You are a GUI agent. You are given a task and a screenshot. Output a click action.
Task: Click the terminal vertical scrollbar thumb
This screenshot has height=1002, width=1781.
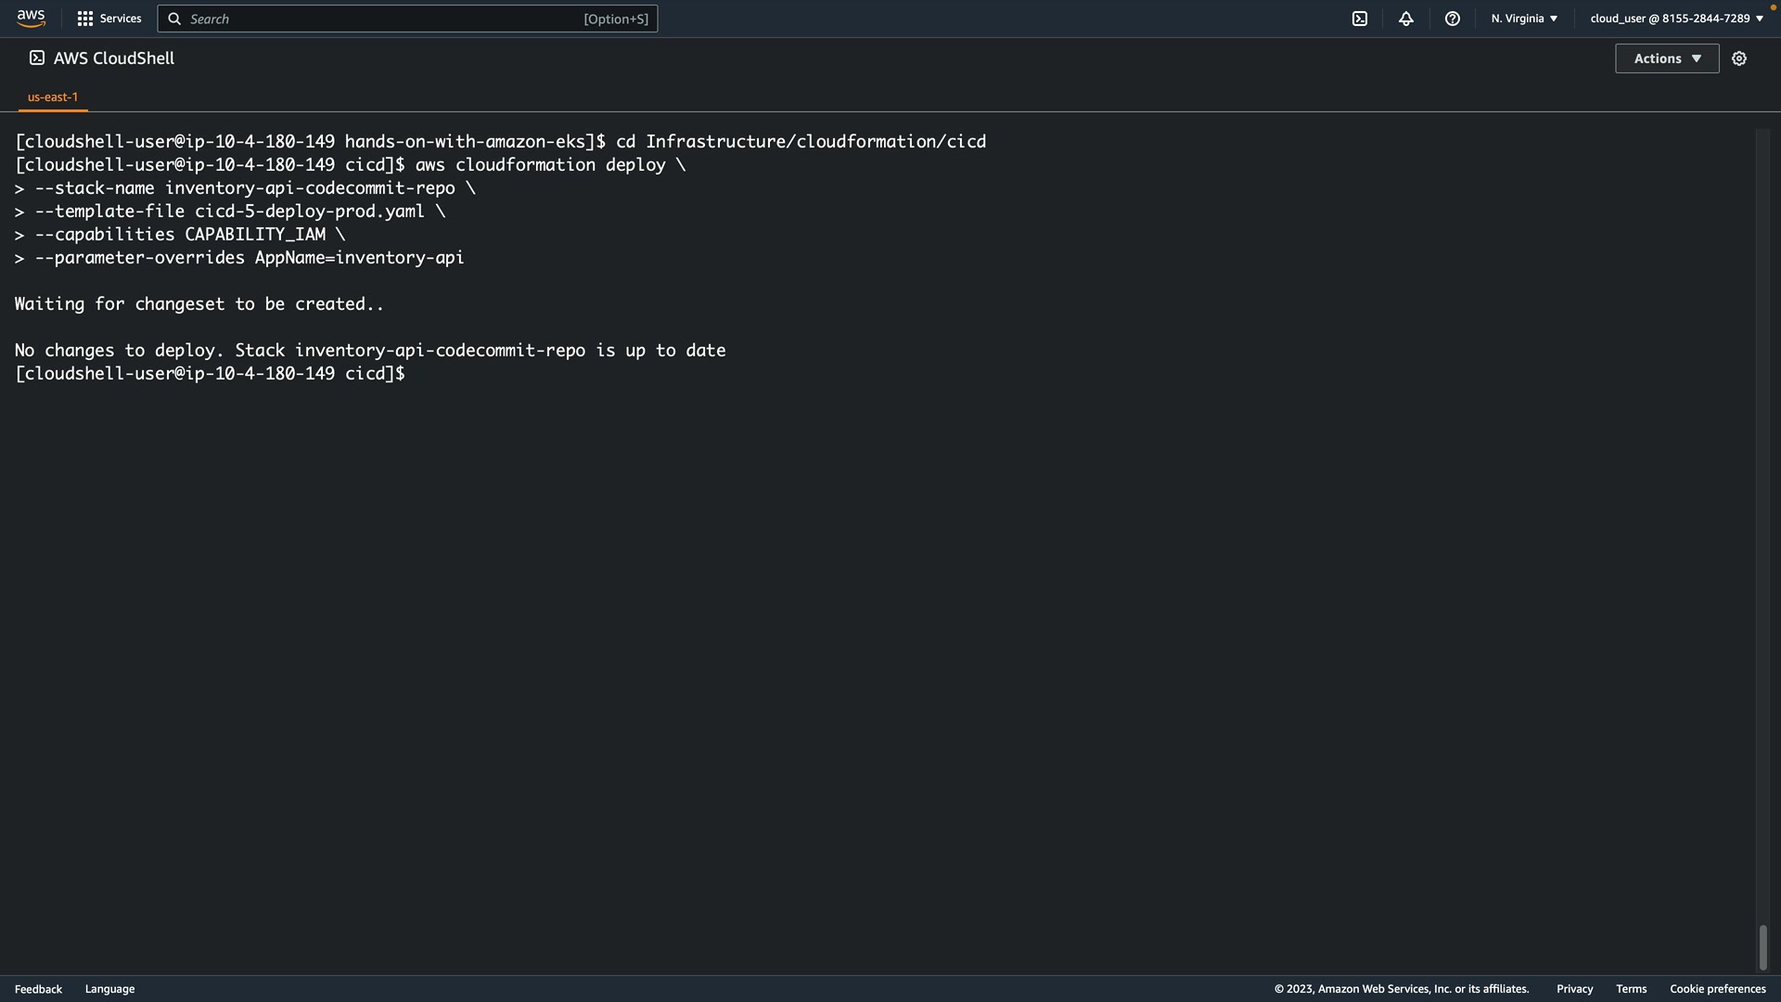(x=1762, y=947)
